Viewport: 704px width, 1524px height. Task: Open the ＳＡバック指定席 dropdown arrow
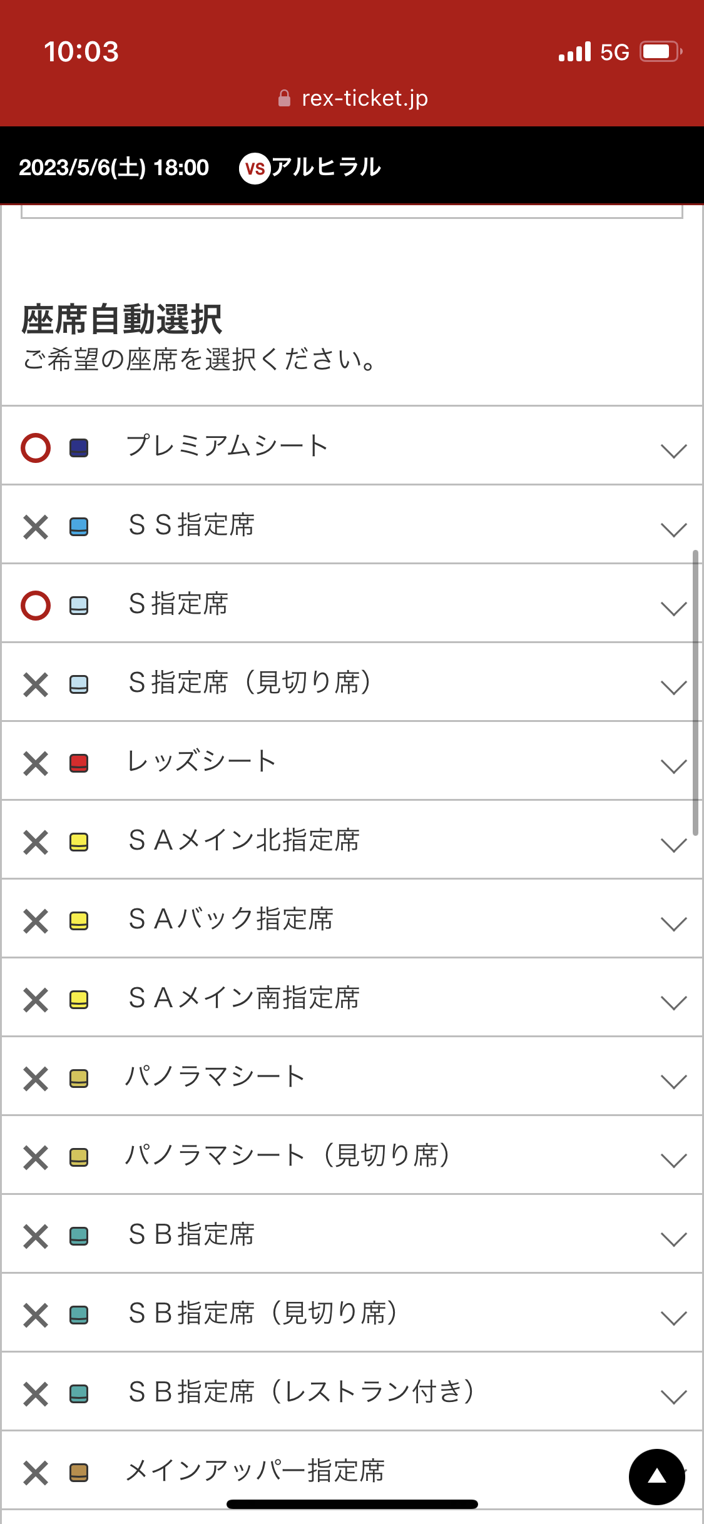673,923
